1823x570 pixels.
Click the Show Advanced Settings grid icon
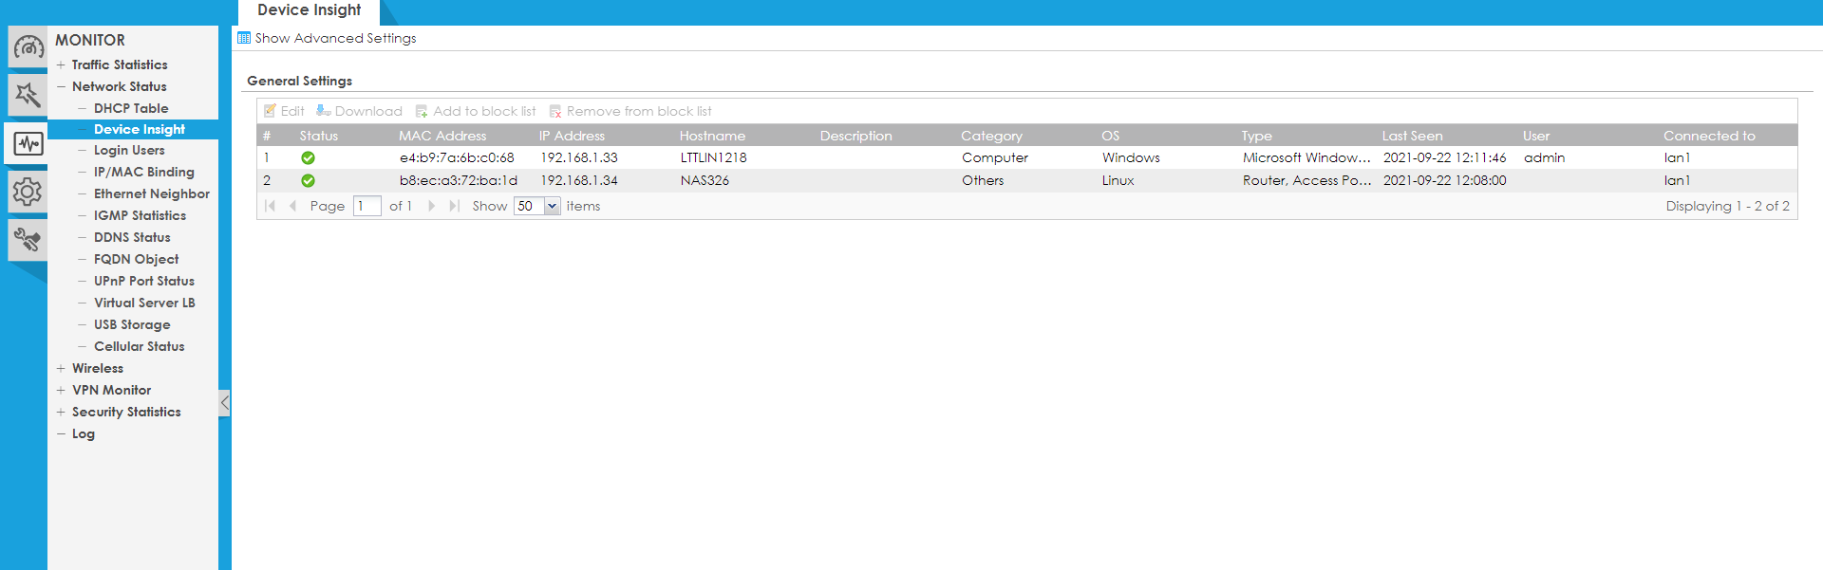pyautogui.click(x=244, y=38)
